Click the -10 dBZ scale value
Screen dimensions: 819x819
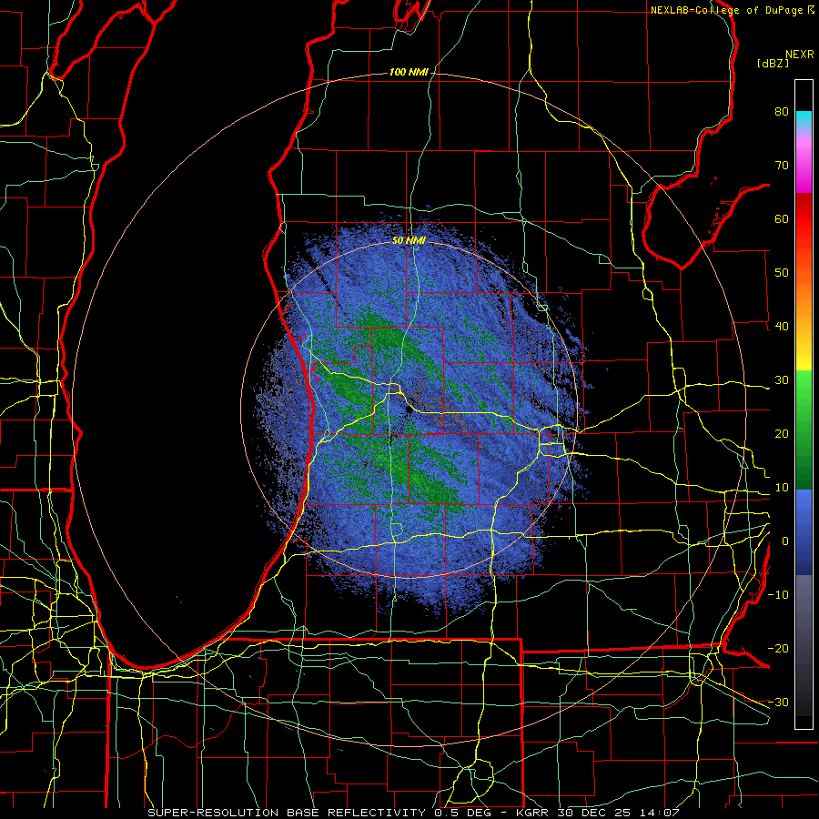click(x=778, y=595)
